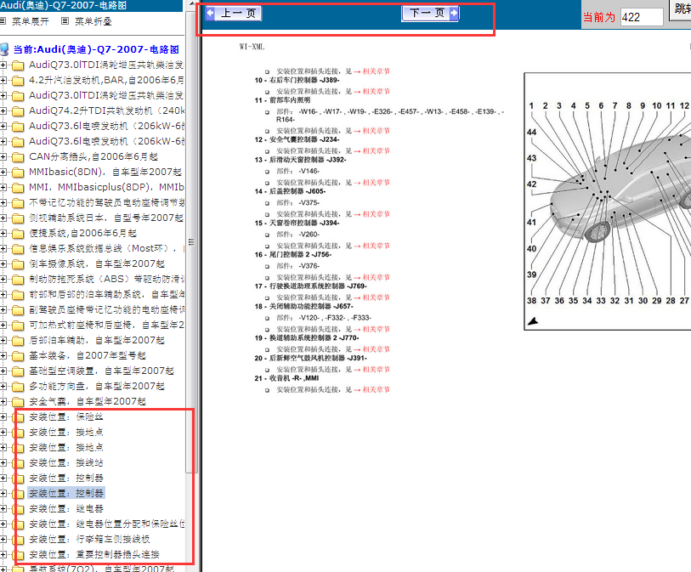
Task: Click folder icon of 信息娱乐系统数据总线
Action: tap(18, 249)
